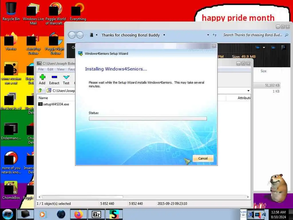Click the Explorer change view icon
This screenshot has width=293, height=220.
point(258,48)
